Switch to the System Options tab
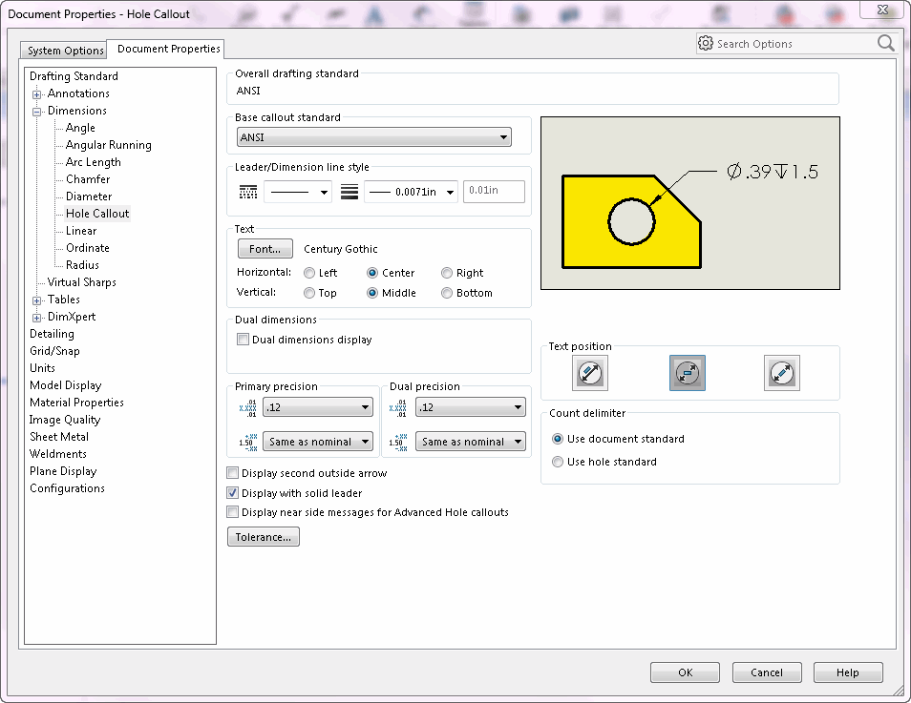Viewport: 911px width, 703px height. [65, 50]
